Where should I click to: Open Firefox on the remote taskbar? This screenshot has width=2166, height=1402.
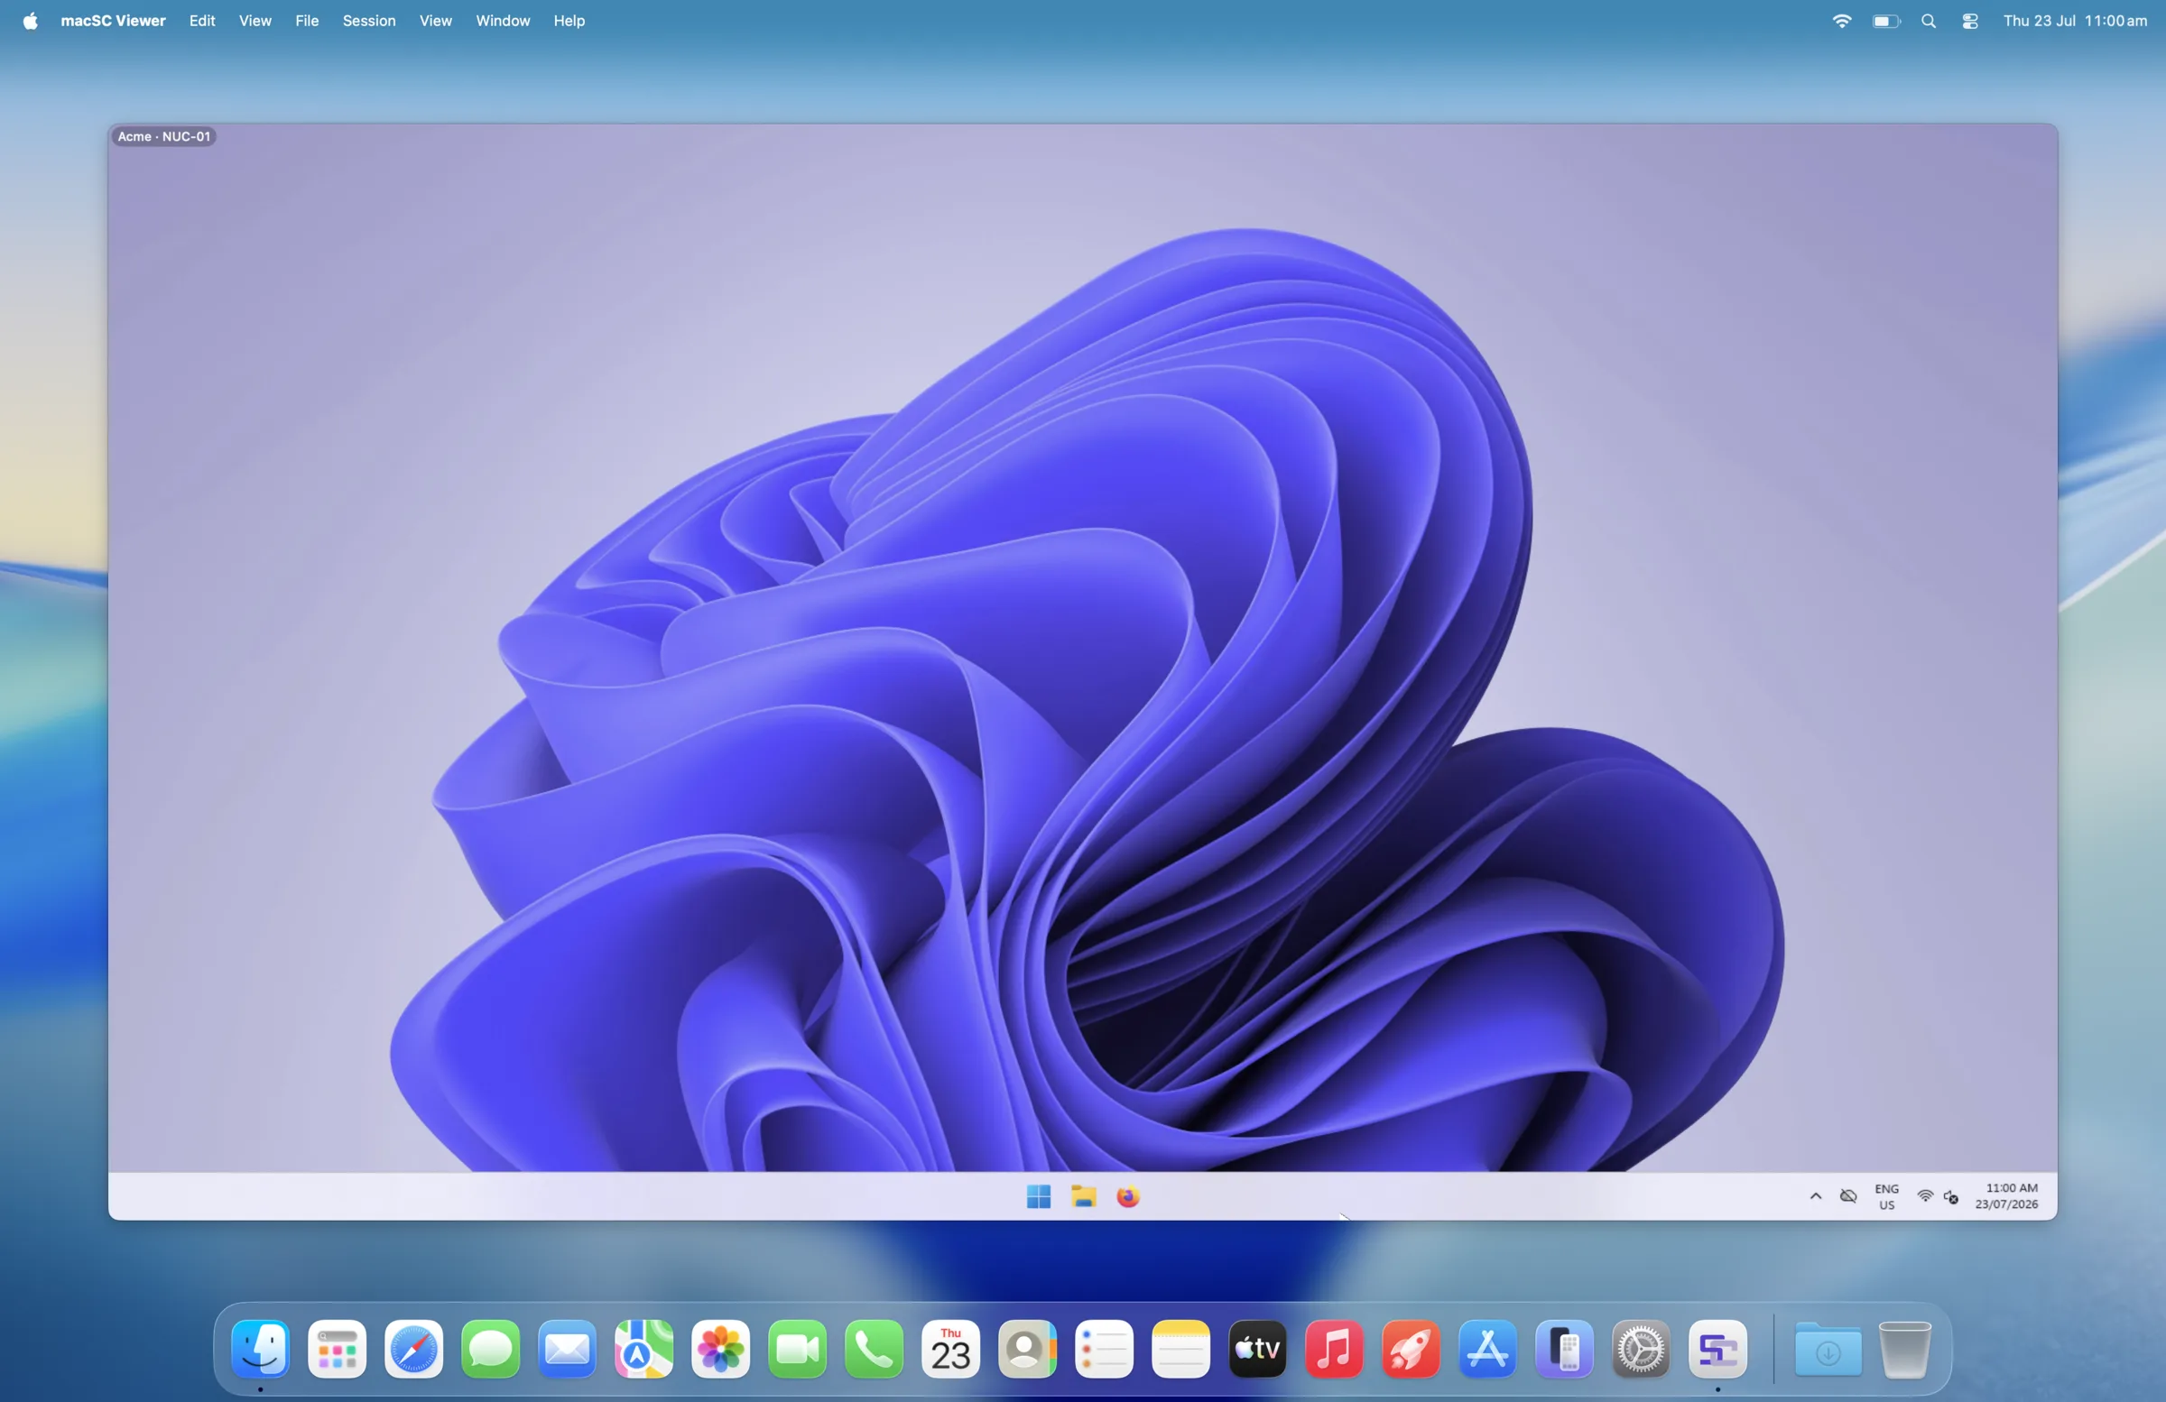pos(1127,1196)
